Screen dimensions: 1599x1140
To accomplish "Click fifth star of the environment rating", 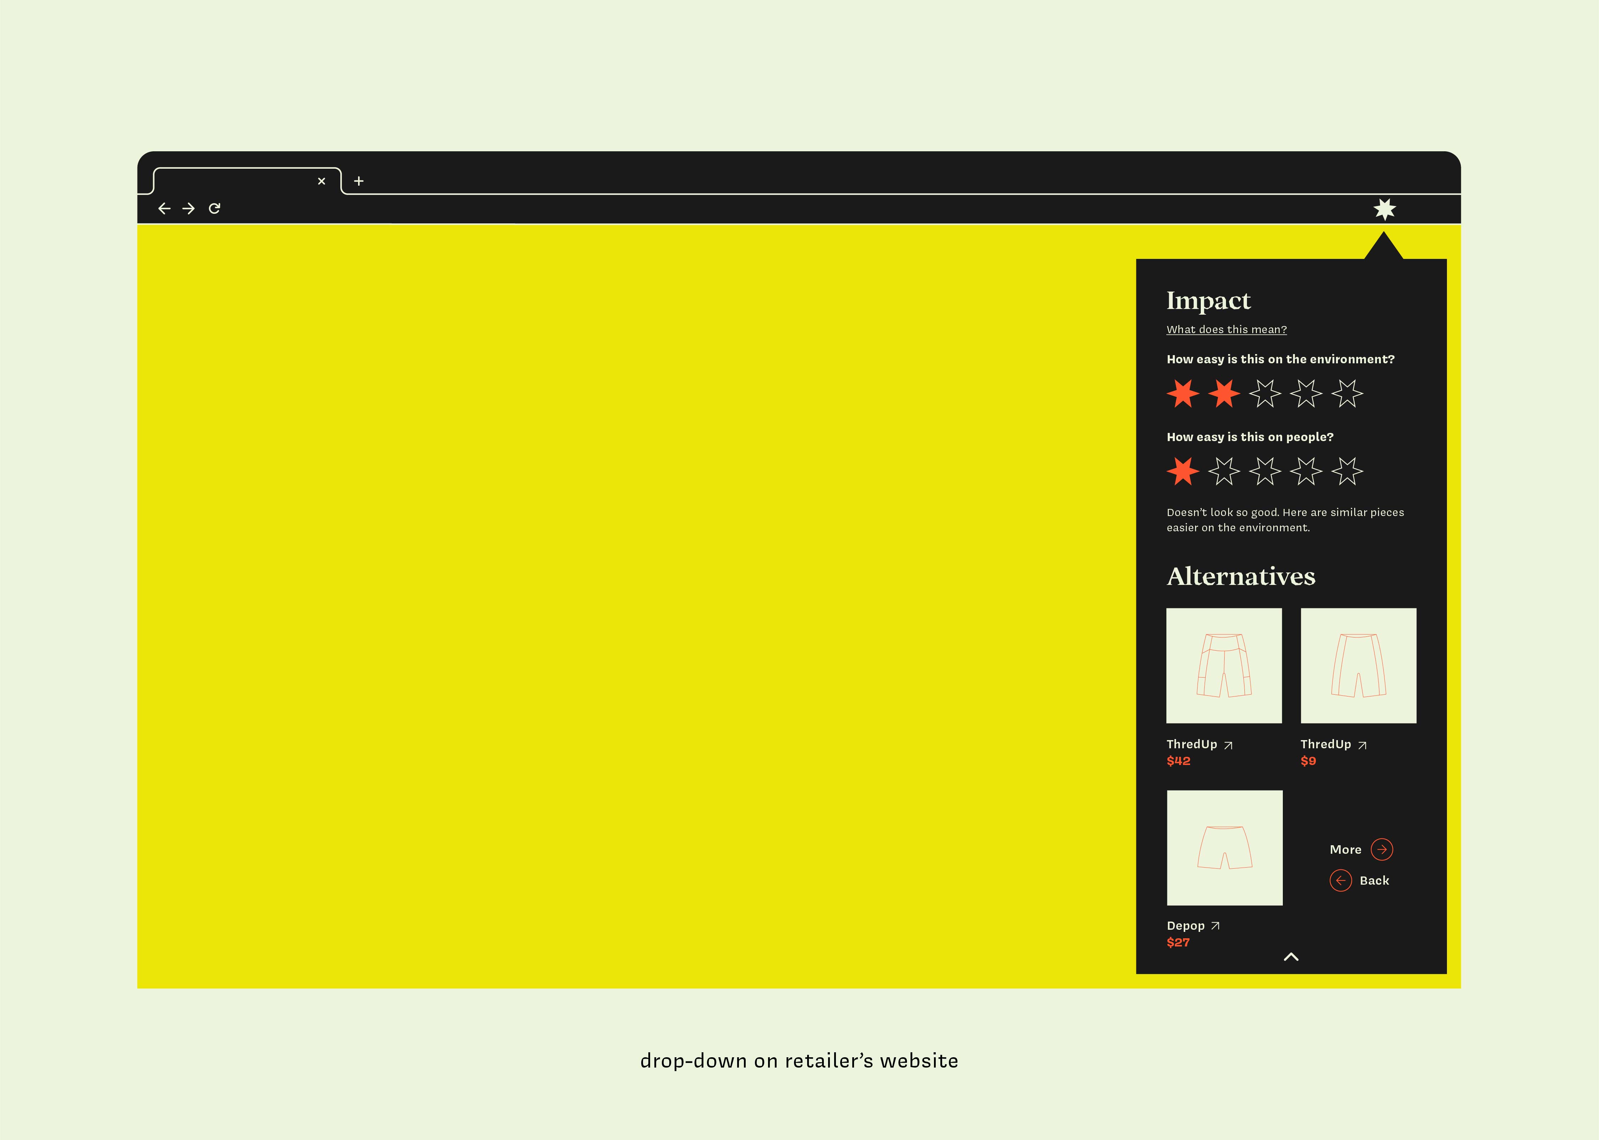I will pyautogui.click(x=1347, y=394).
